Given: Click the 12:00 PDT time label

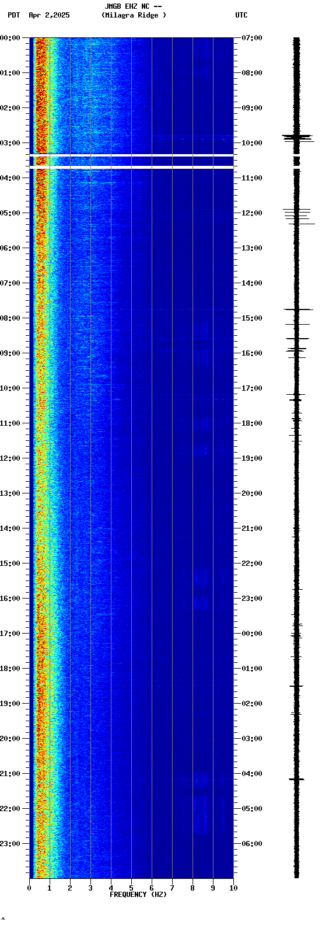Looking at the screenshot, I should tap(10, 458).
